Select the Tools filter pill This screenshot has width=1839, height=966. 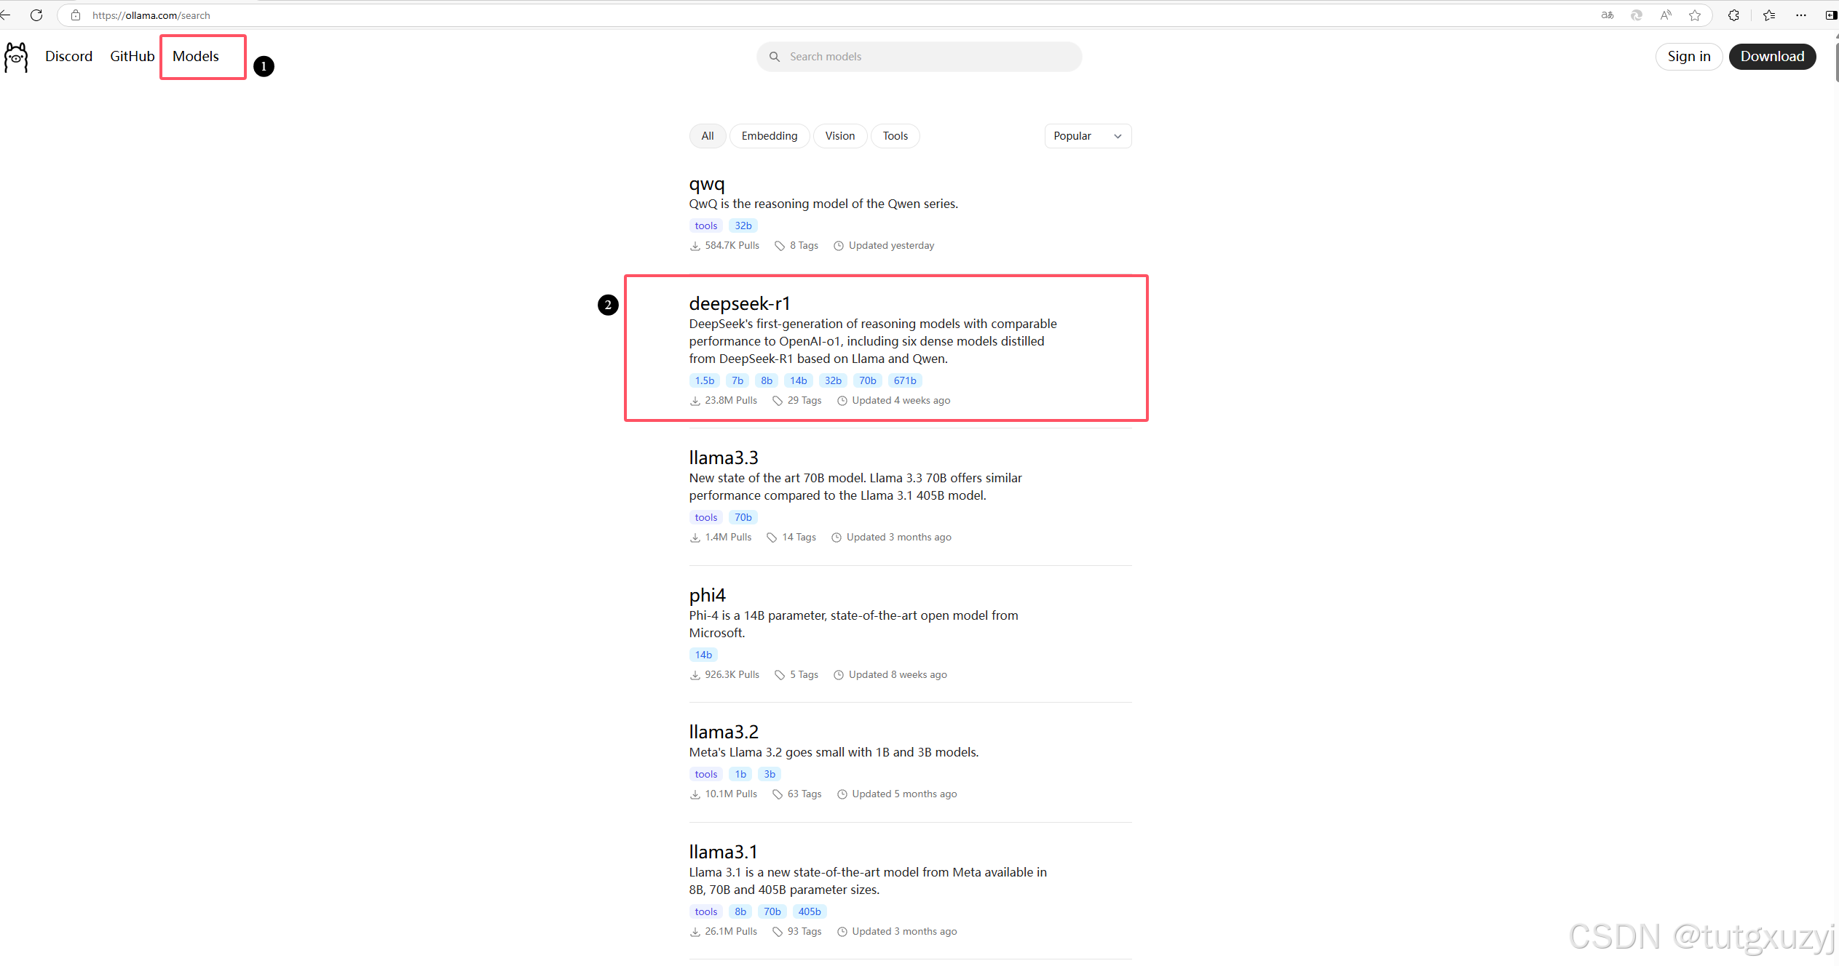(x=895, y=136)
